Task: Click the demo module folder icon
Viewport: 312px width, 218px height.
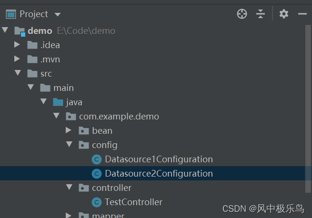Action: 20,31
